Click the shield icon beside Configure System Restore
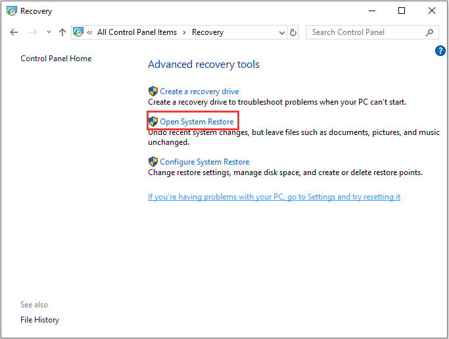This screenshot has width=449, height=339. [x=153, y=161]
